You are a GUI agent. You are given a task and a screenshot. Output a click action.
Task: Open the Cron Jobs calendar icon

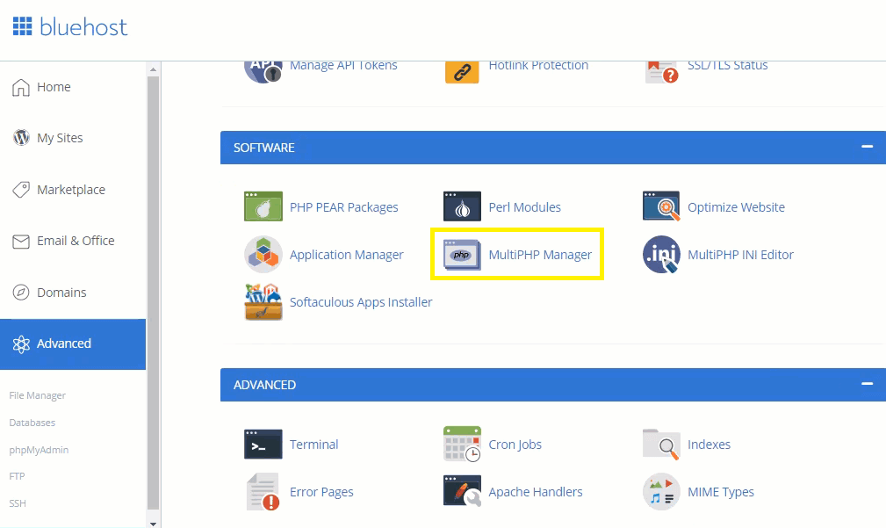pyautogui.click(x=462, y=445)
